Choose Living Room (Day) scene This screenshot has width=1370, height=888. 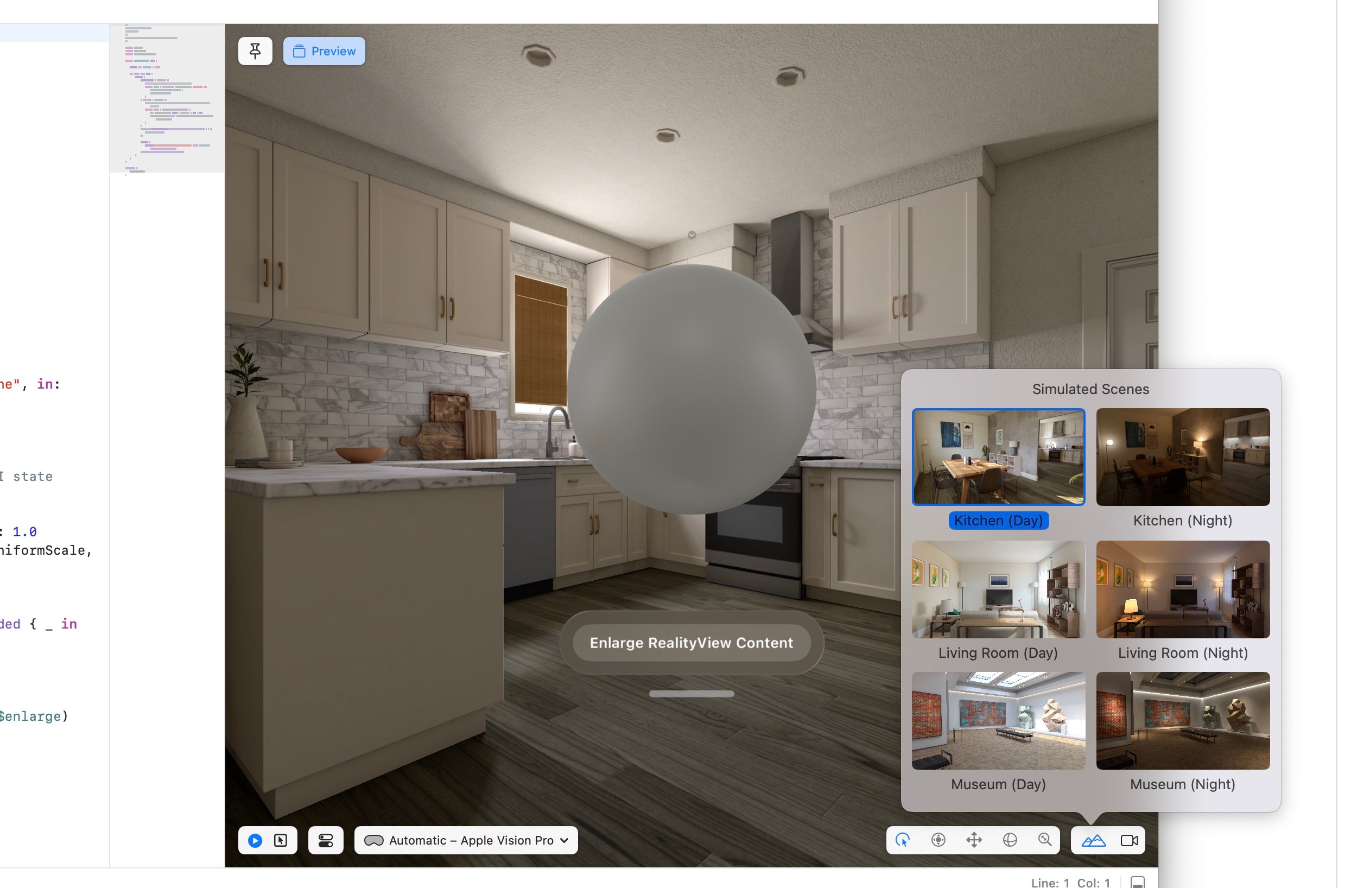(998, 589)
